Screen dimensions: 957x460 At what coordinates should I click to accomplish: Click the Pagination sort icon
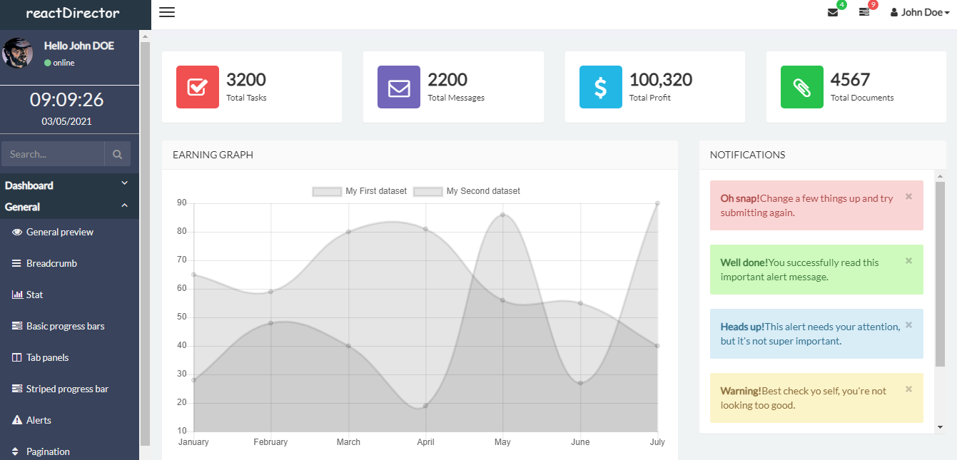[16, 451]
